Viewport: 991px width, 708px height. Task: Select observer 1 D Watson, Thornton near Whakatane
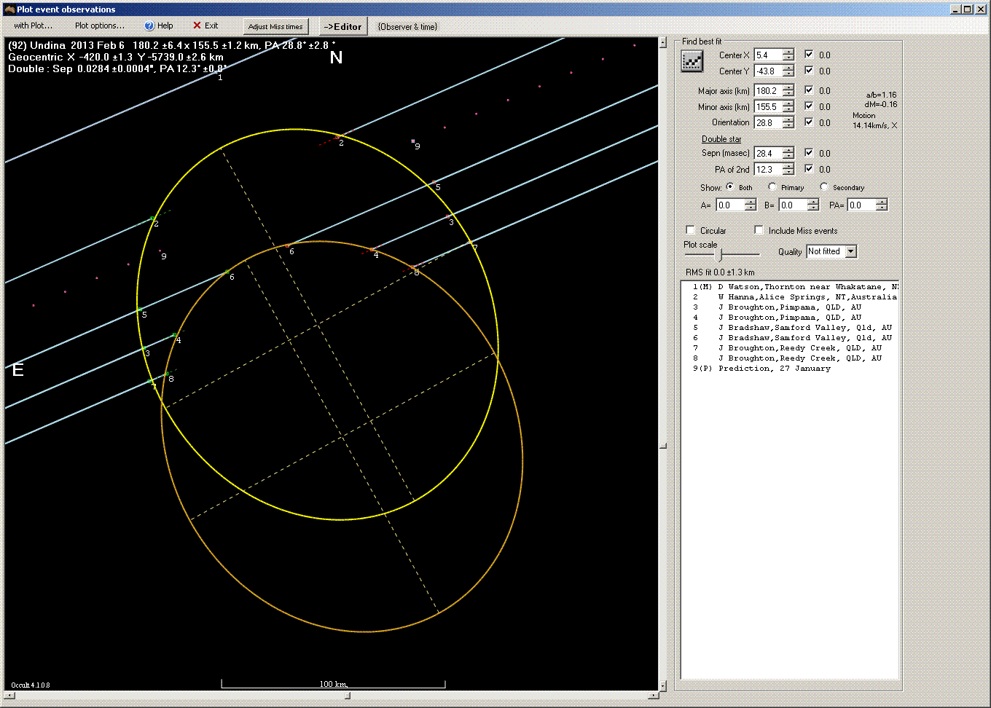[x=790, y=287]
